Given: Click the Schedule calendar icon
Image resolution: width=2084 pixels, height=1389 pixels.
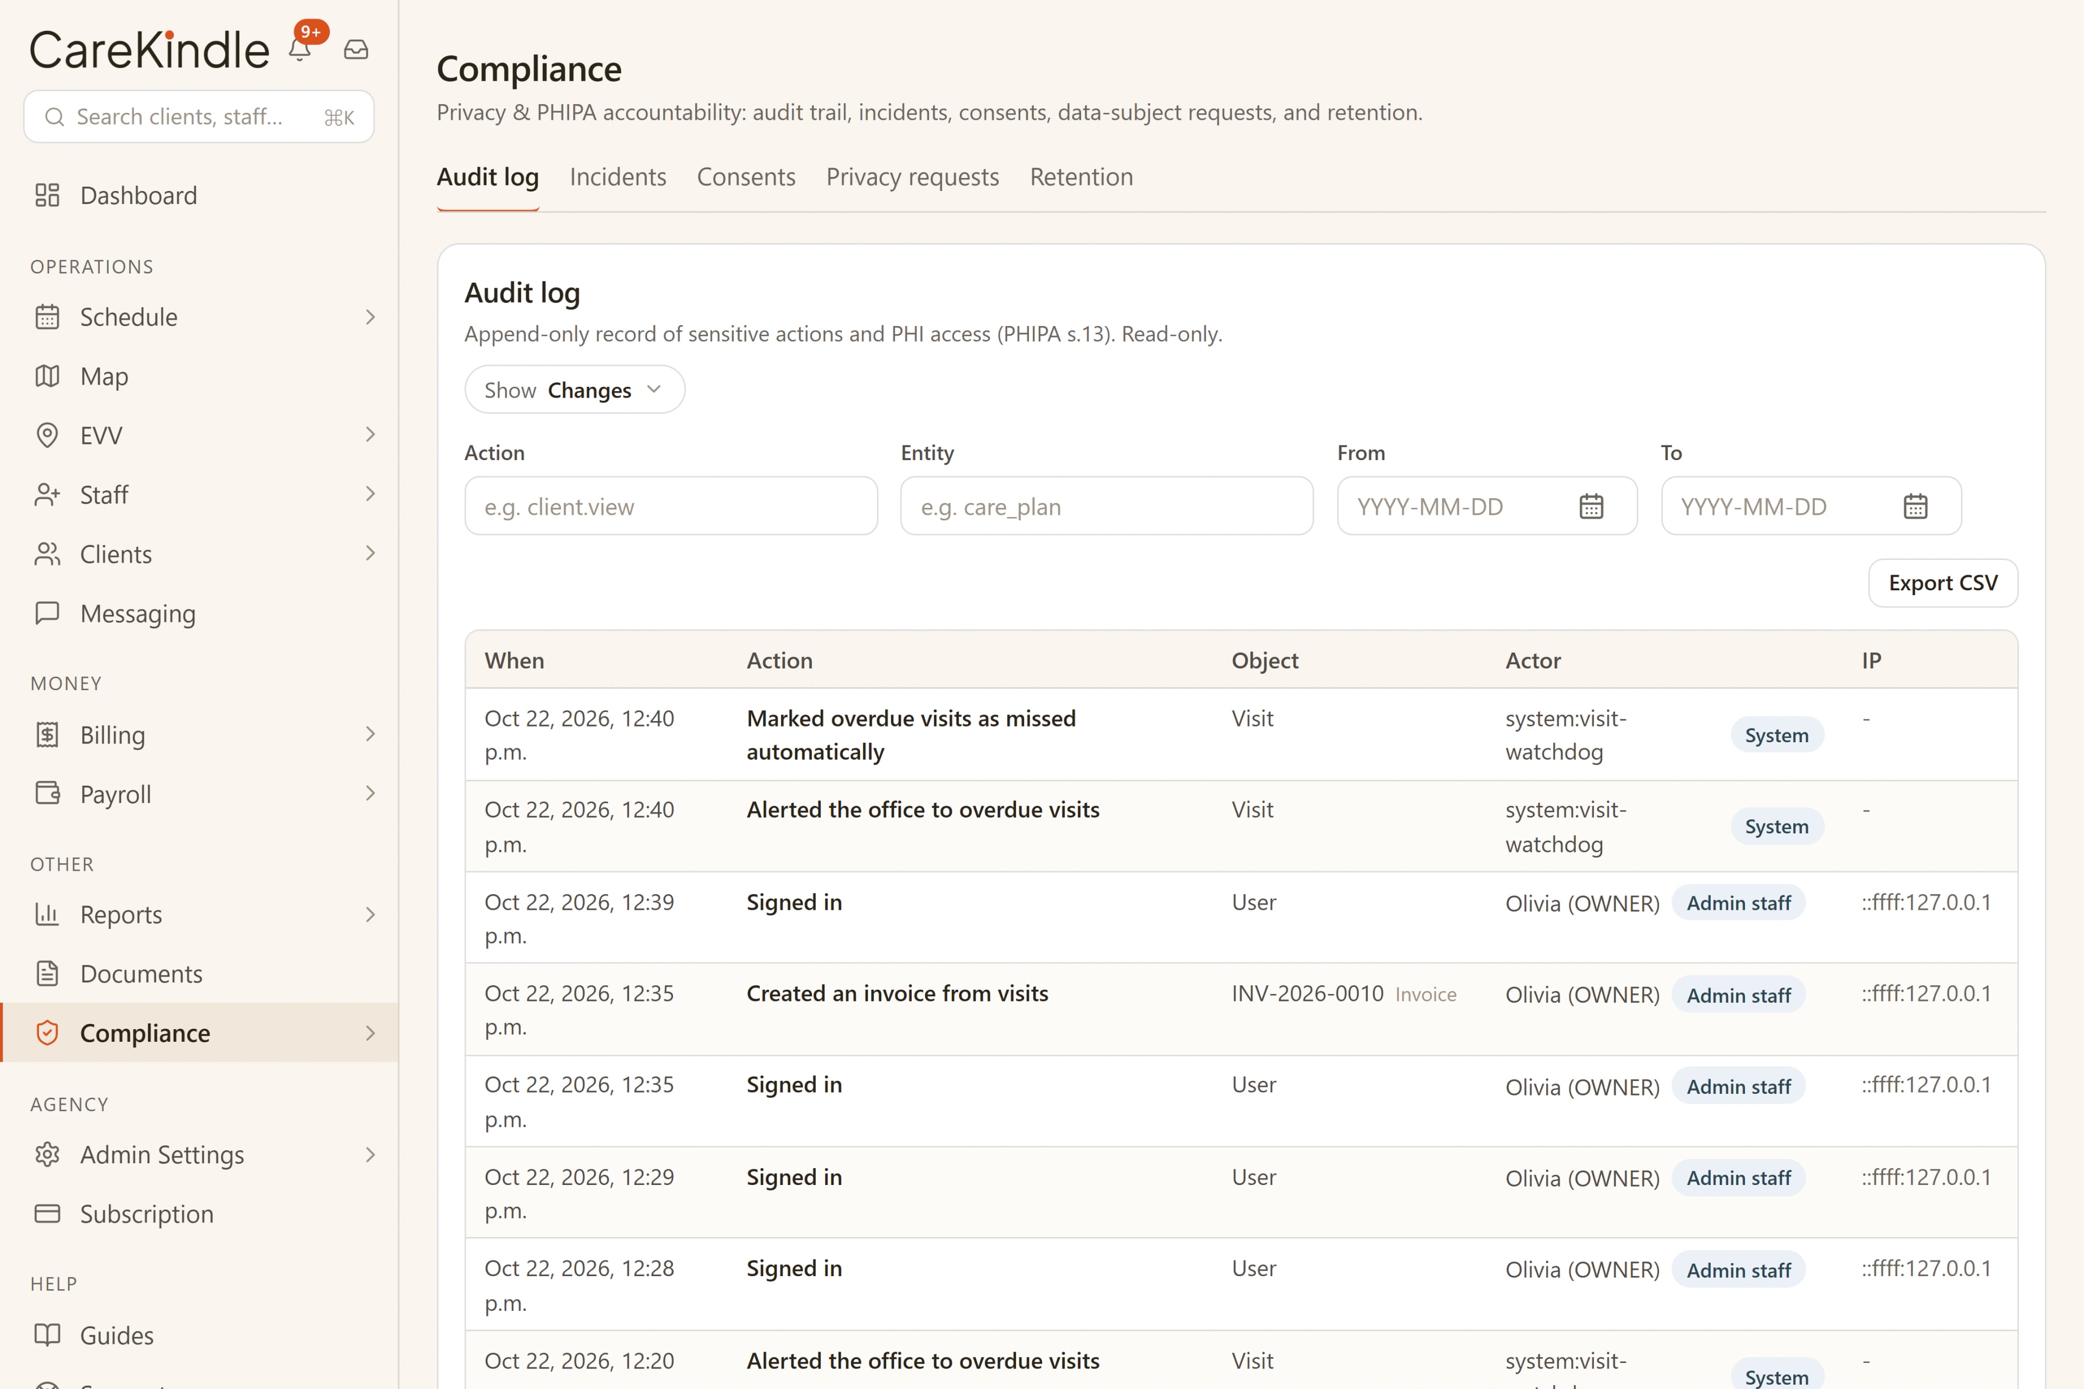Looking at the screenshot, I should click(x=47, y=316).
